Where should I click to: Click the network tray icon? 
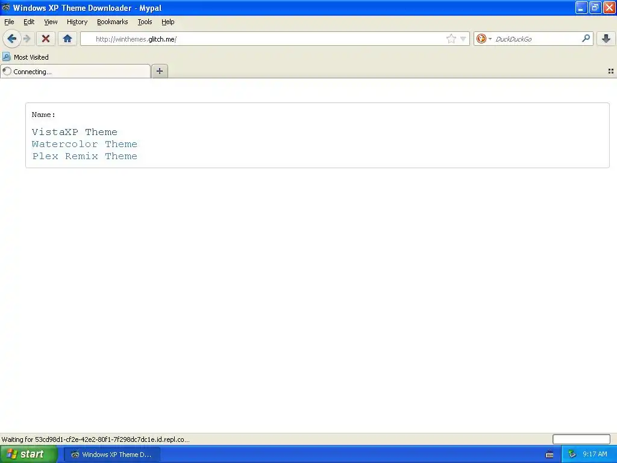(572, 455)
